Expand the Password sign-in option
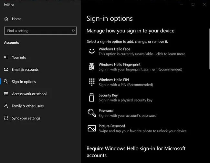Viewport: 210px width, 163px height. pyautogui.click(x=122, y=113)
